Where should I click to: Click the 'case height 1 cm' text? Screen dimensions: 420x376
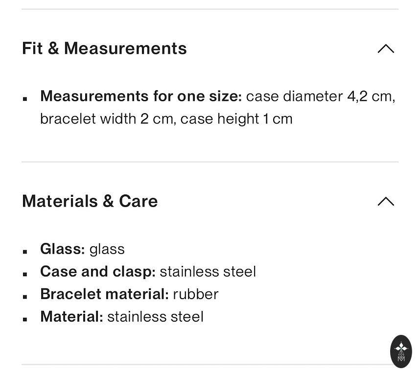(236, 119)
